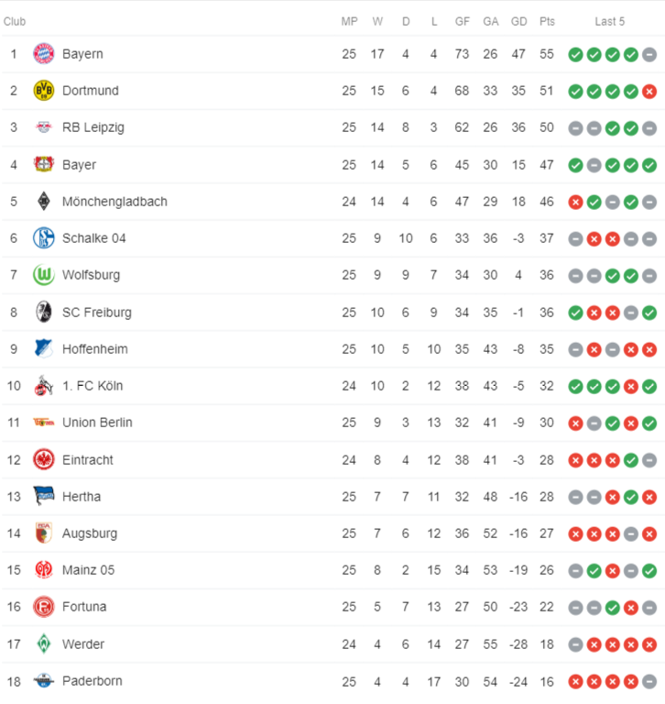Viewport: 665px width, 704px height.
Task: Click the Eintracht eagle logo
Action: tap(44, 460)
